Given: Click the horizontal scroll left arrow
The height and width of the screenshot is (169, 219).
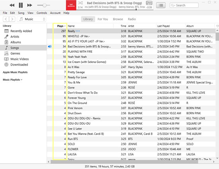Looking at the screenshot, I should 49,162.
